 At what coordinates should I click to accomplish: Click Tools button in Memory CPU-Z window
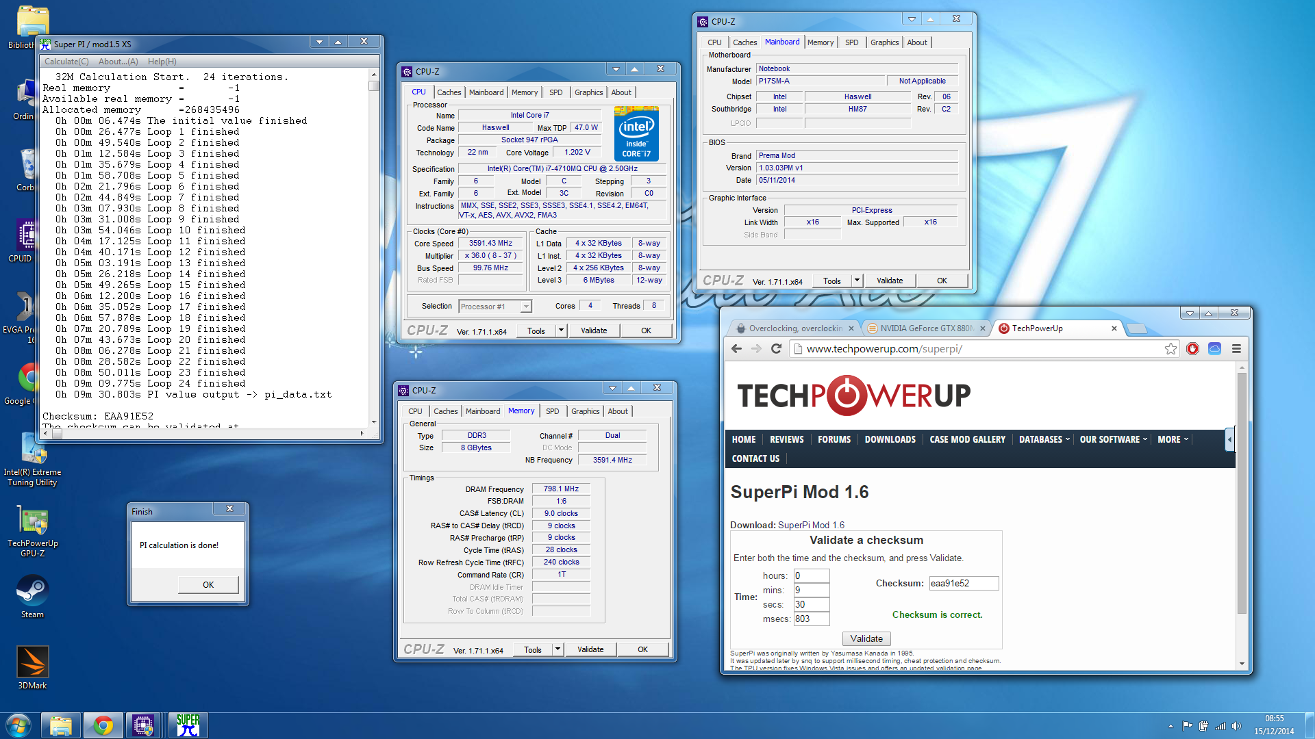[x=532, y=649]
